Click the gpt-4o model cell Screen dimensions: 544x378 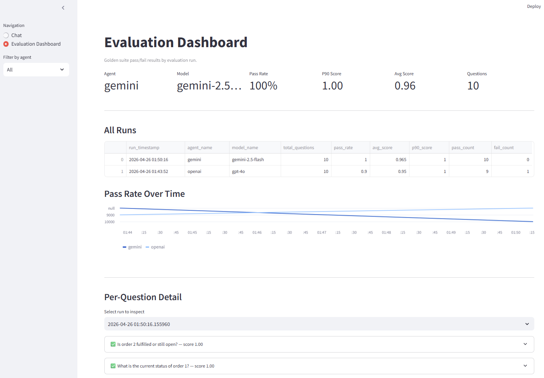click(255, 171)
